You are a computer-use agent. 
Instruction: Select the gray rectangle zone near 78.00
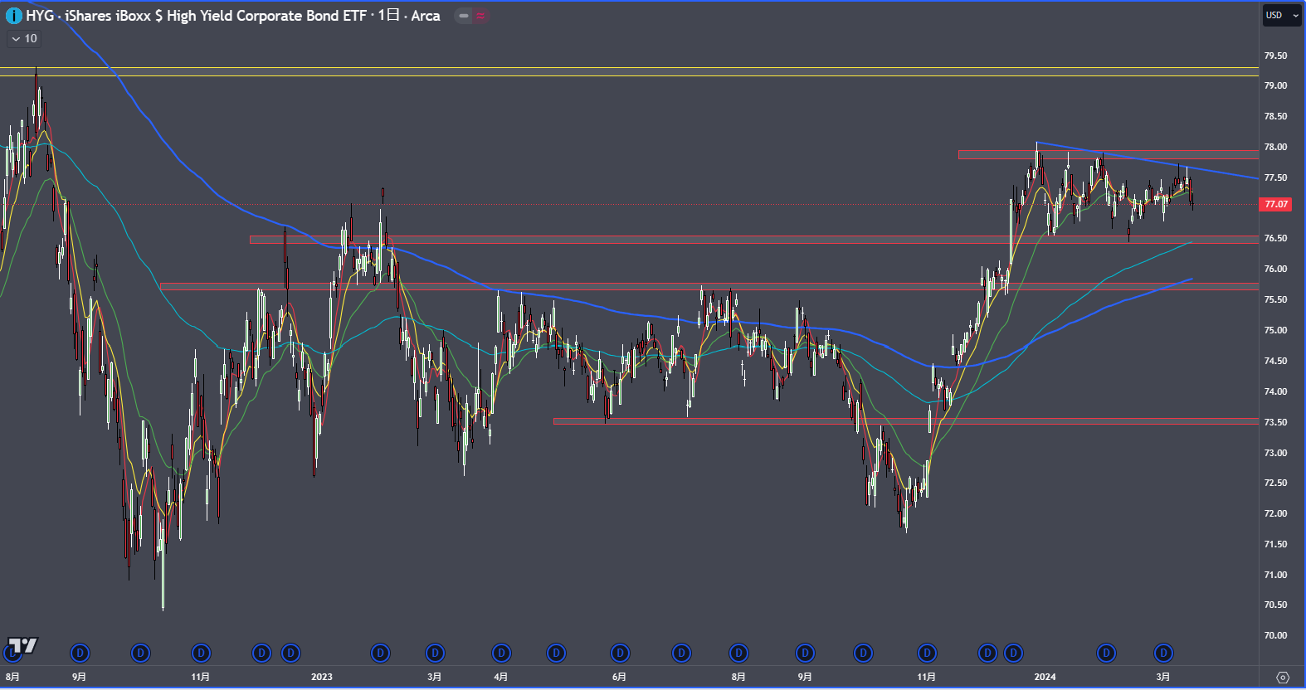pos(1108,155)
